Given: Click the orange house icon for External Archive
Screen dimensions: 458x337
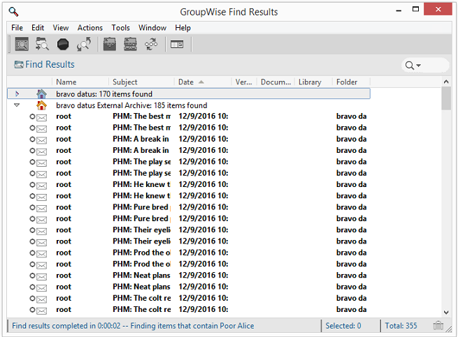Looking at the screenshot, I should [41, 105].
